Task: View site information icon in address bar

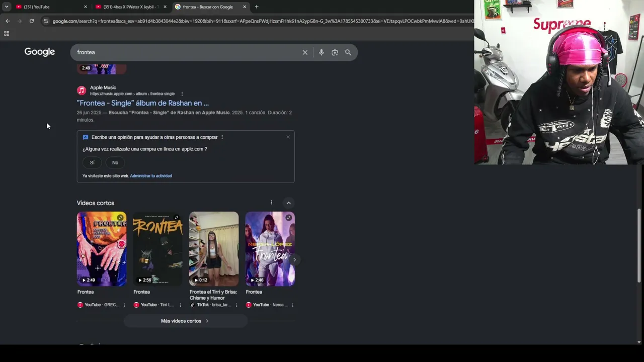Action: point(46,21)
